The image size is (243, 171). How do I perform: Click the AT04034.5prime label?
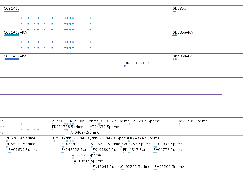click(x=85, y=133)
